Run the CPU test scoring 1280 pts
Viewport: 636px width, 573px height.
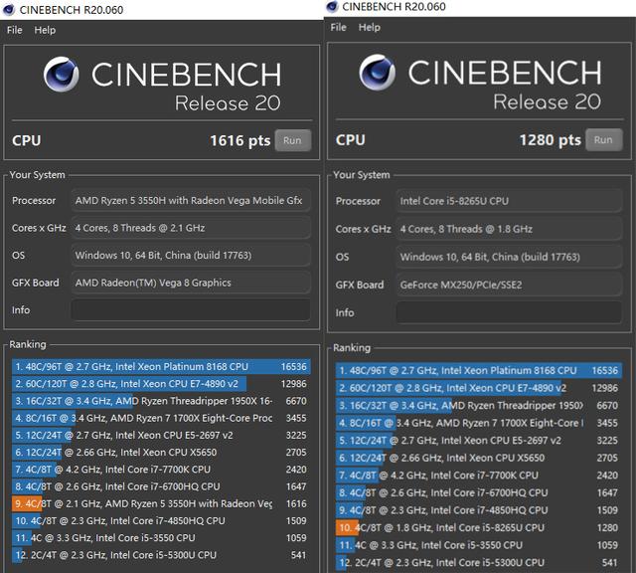pyautogui.click(x=603, y=139)
